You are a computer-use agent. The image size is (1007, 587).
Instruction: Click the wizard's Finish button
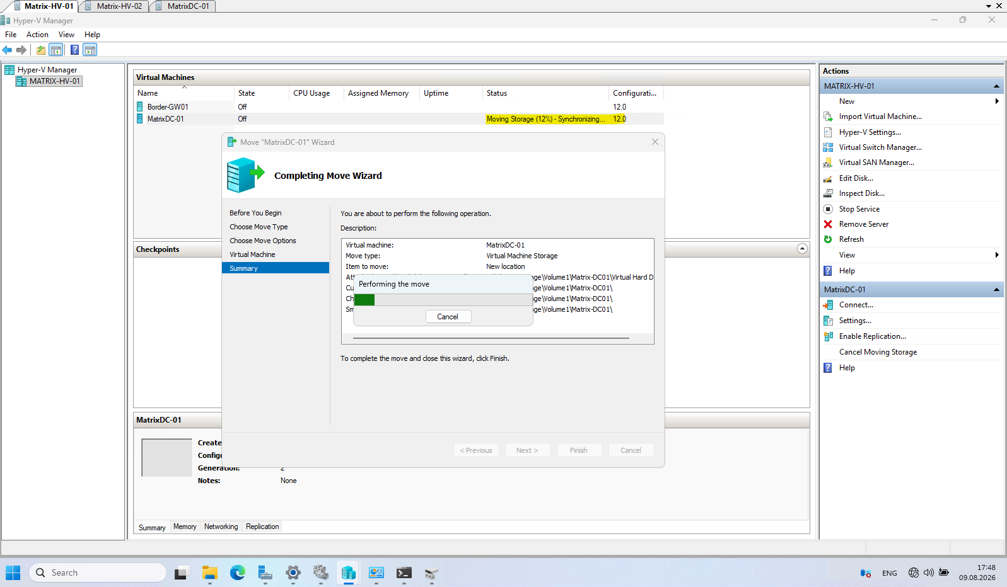(x=579, y=450)
